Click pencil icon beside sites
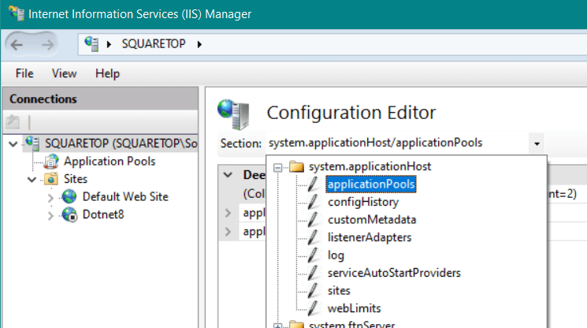Image resolution: width=587 pixels, height=328 pixels. 313,291
